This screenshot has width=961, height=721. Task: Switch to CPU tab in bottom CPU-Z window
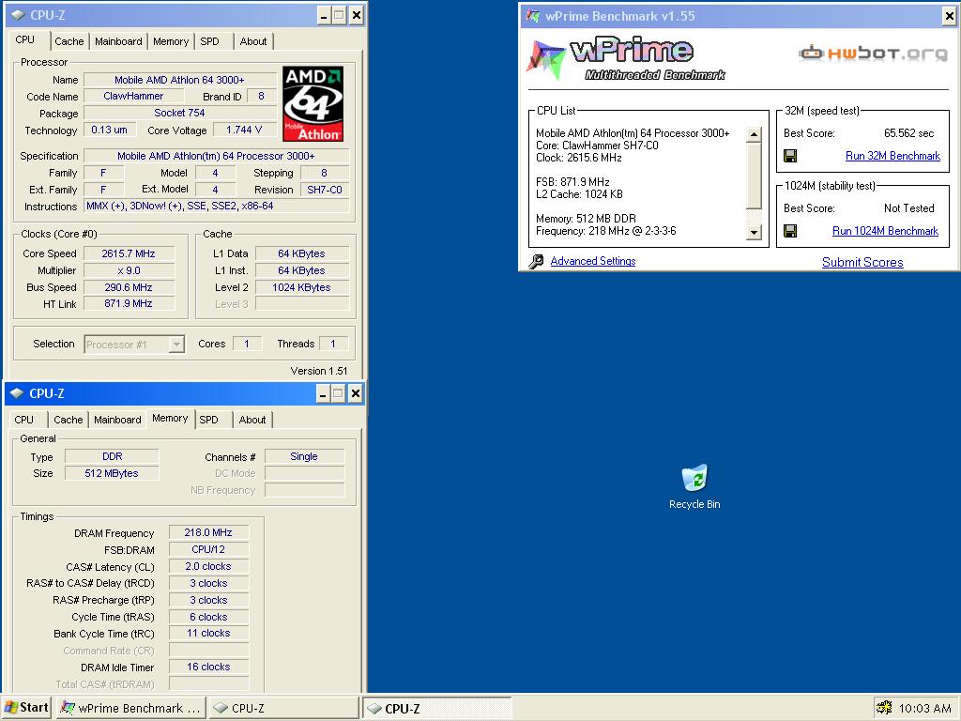(x=23, y=420)
